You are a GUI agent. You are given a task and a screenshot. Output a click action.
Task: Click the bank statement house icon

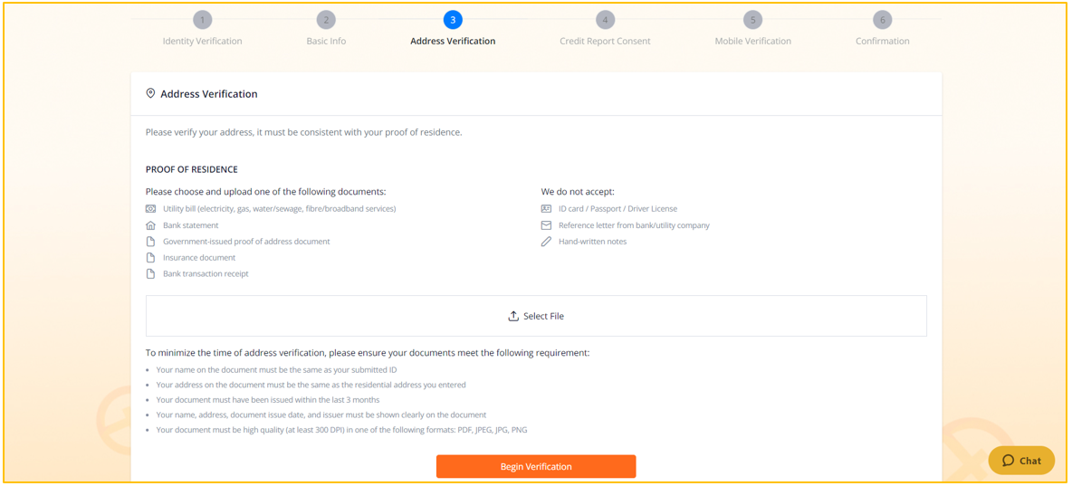pos(151,224)
